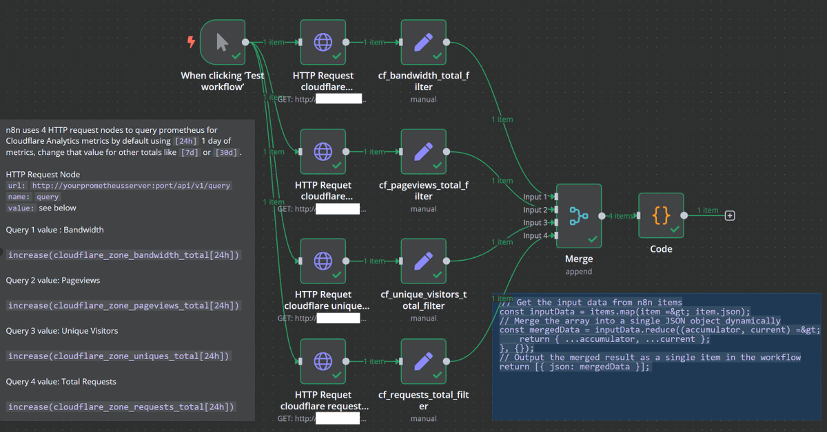Click 'Query 4 value: Total Requests' text
This screenshot has width=827, height=432.
click(x=61, y=382)
